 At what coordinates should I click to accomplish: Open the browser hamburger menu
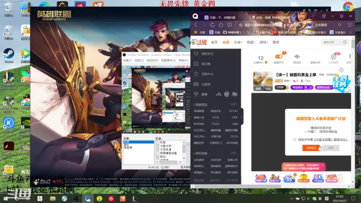tap(350, 25)
